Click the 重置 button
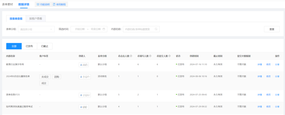This screenshot has height=115, width=285. coord(272,29)
